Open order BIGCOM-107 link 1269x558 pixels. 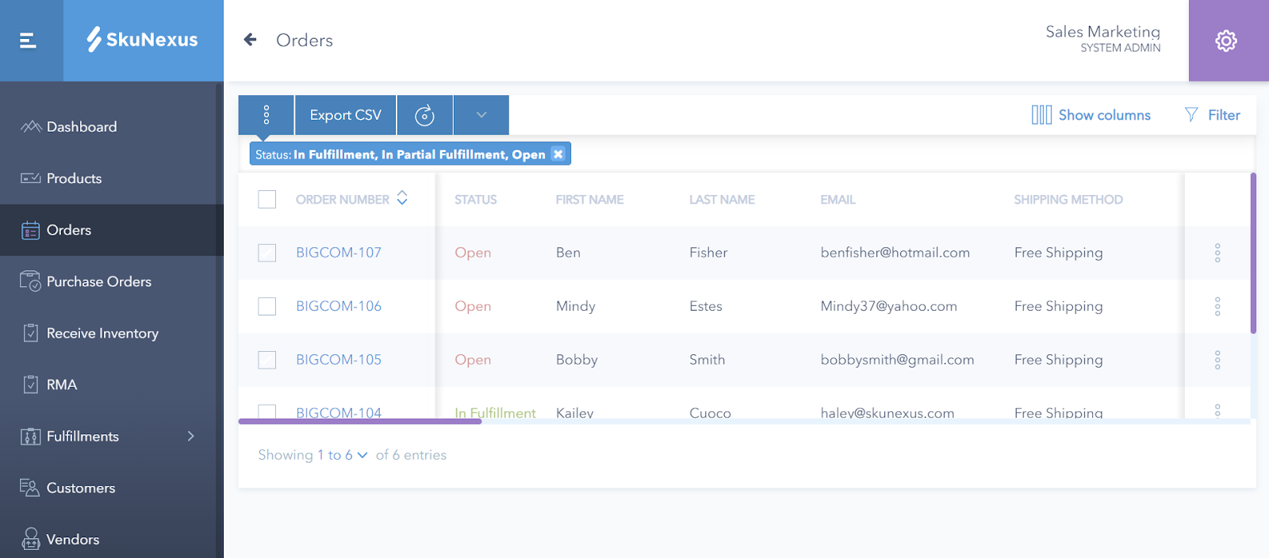339,253
